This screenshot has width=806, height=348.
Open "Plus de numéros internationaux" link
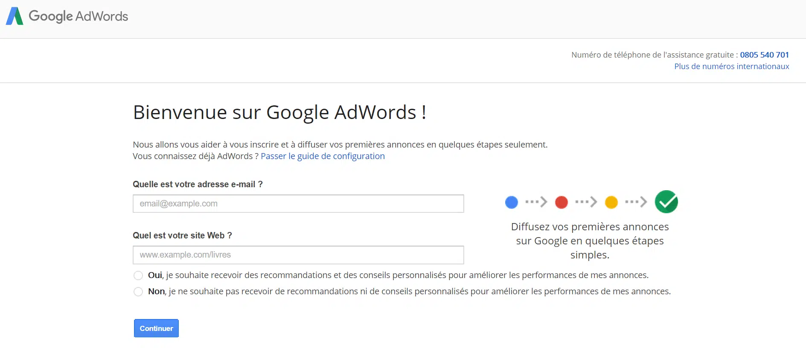pyautogui.click(x=731, y=67)
